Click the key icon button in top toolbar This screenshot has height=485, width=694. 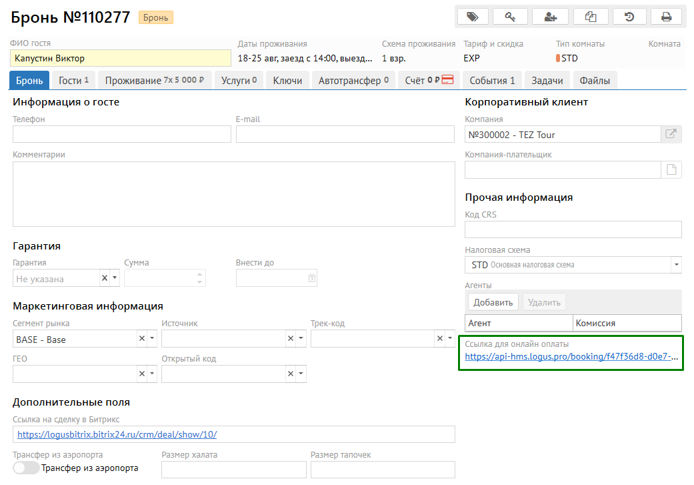511,17
